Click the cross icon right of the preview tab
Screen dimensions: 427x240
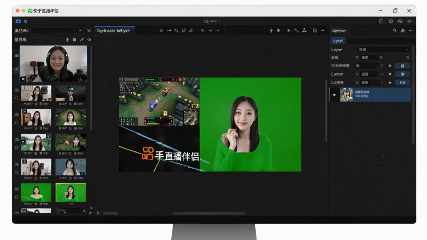(161, 30)
